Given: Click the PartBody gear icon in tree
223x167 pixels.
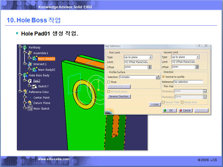Looking at the screenshot, I should (25, 47).
